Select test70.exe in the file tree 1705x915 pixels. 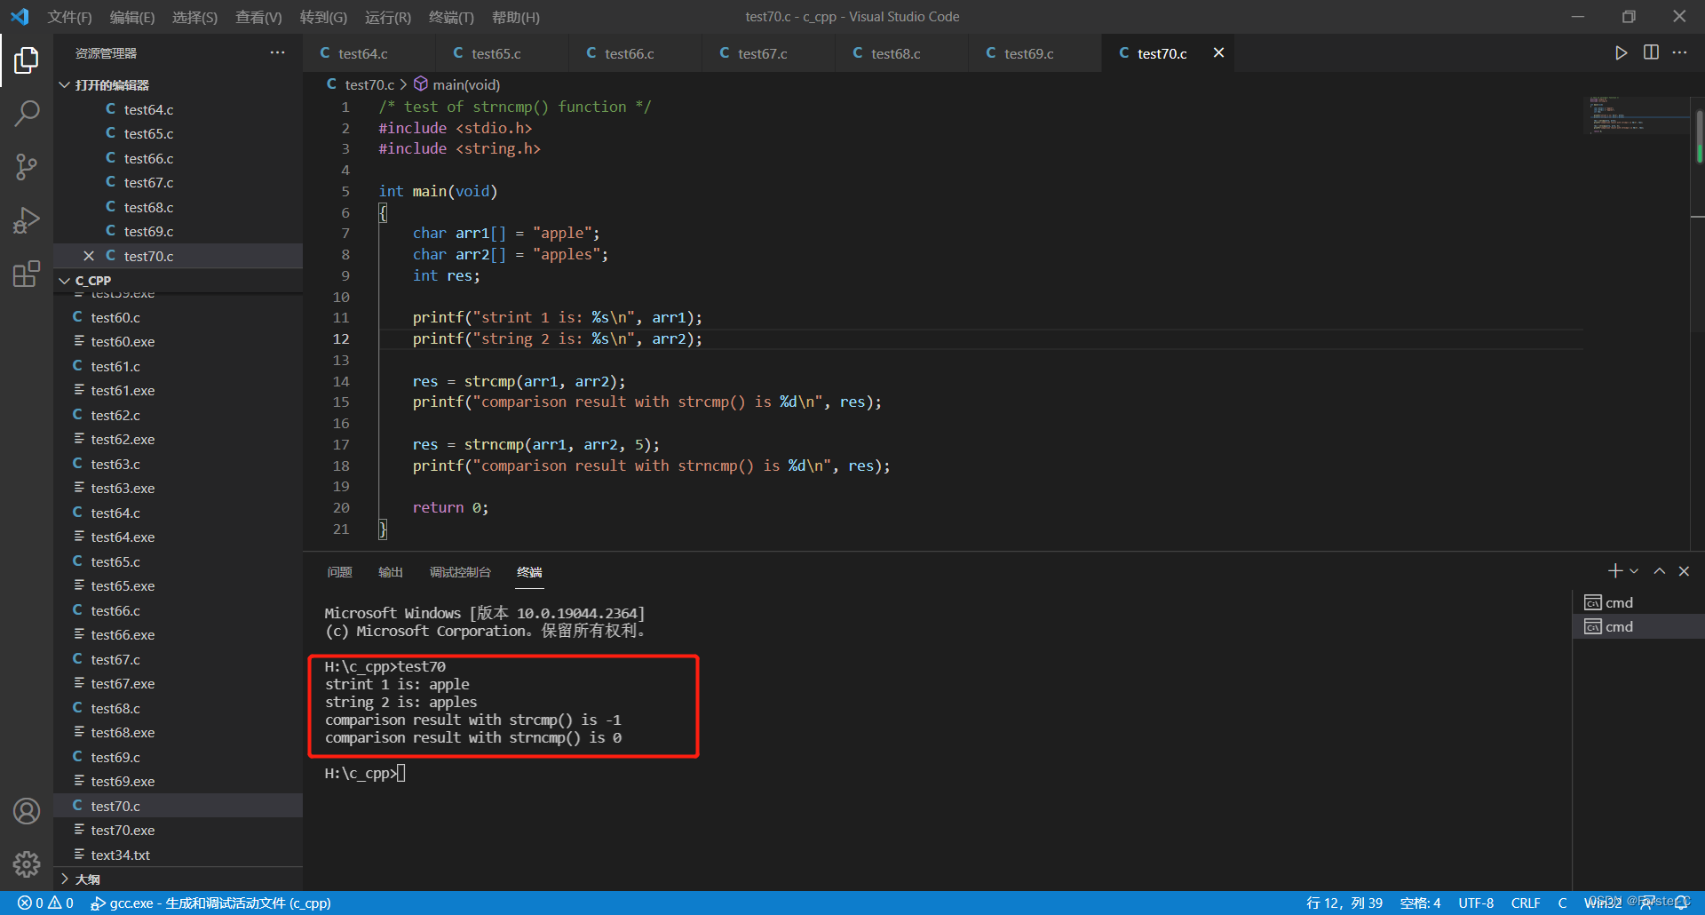pyautogui.click(x=178, y=830)
